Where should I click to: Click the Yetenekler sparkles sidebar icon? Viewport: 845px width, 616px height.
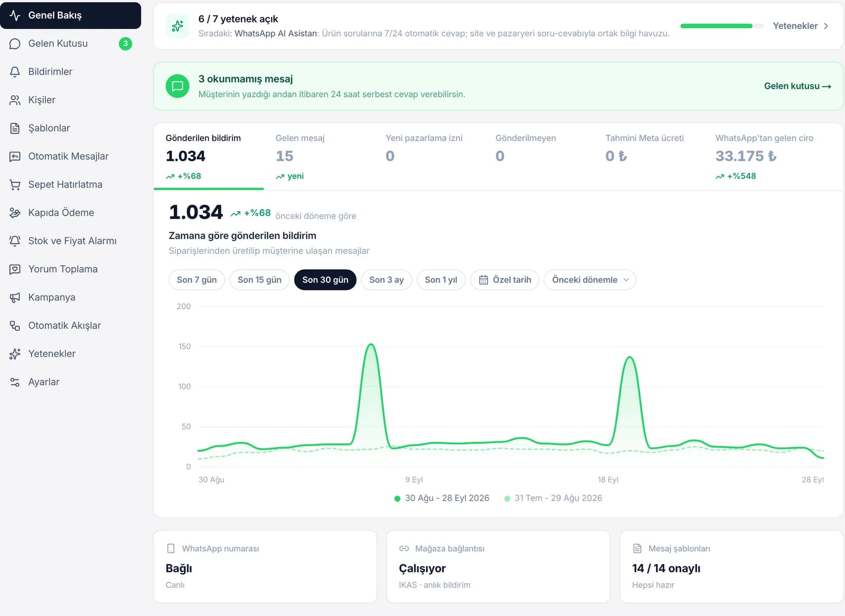(15, 354)
